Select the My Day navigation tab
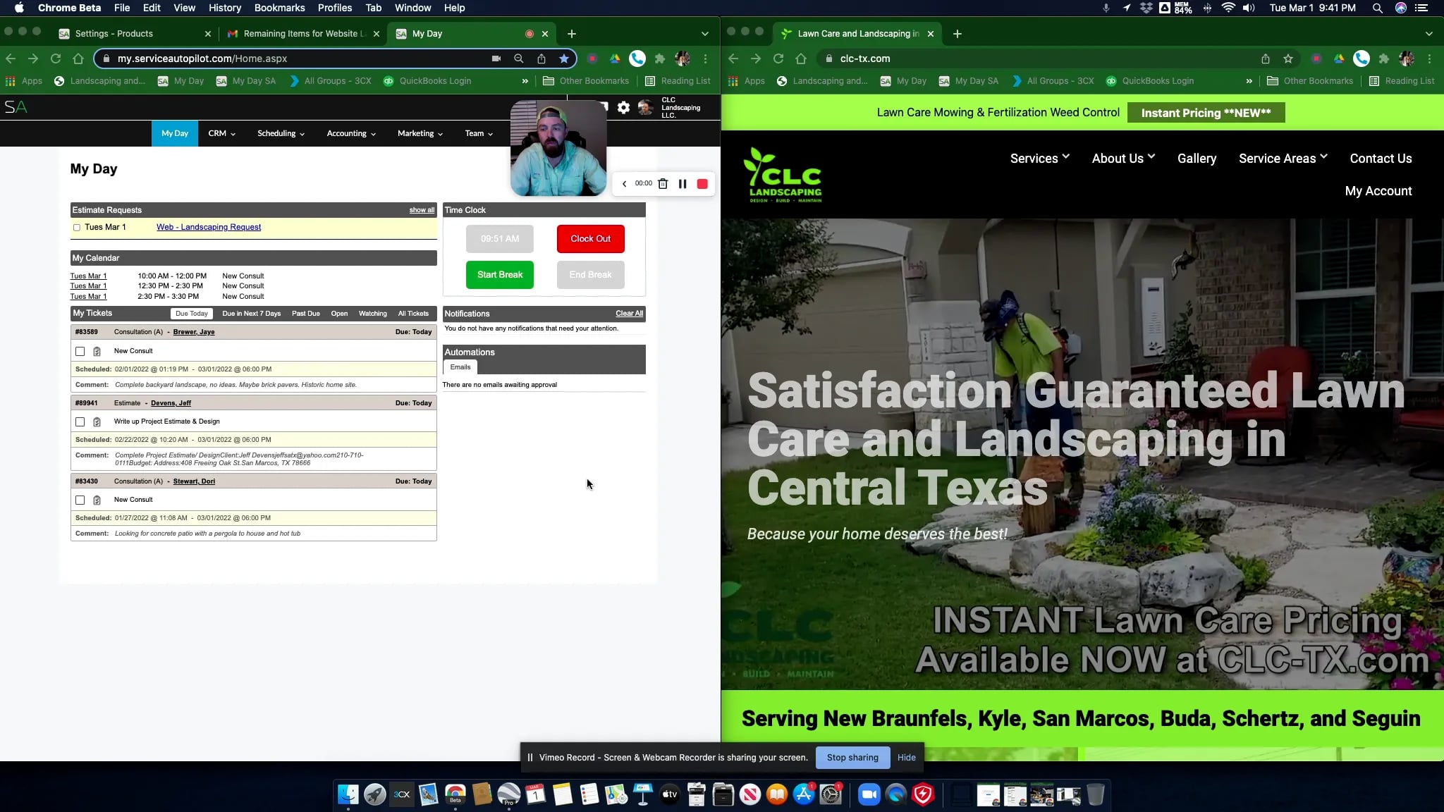The height and width of the screenshot is (812, 1444). (175, 133)
